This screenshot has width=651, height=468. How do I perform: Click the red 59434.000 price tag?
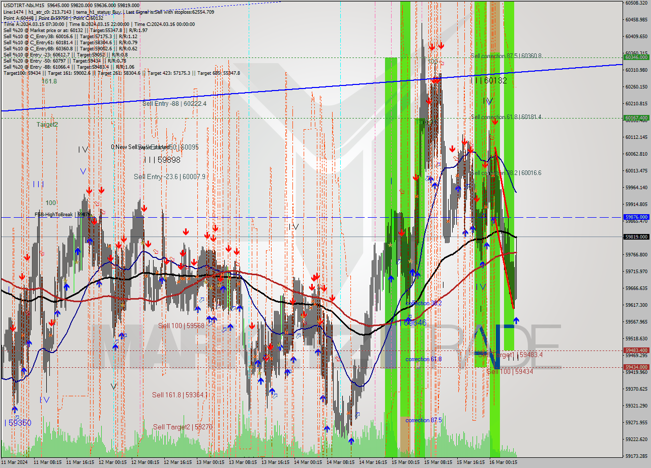[636, 367]
